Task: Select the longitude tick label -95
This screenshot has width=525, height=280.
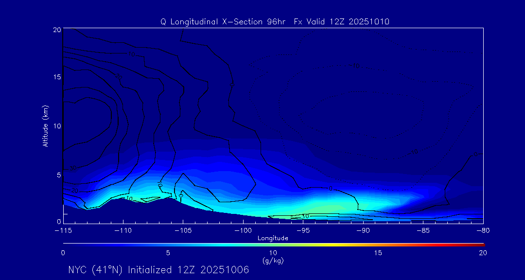Action: 303,231
